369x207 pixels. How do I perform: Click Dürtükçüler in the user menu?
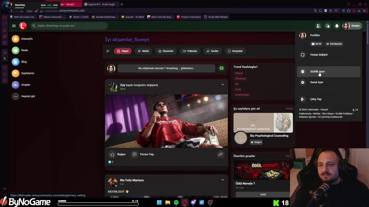(334, 44)
